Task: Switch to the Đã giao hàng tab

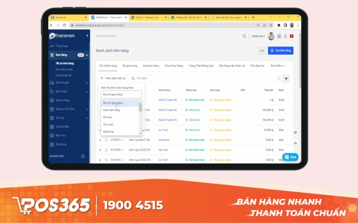Action: pos(130,66)
